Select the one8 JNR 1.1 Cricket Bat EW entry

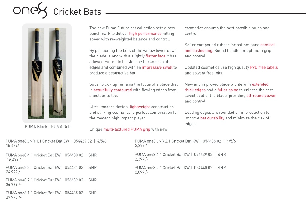coord(56,143)
